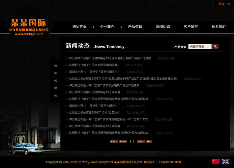The height and width of the screenshot is (168, 234).
Task: Open news 鞍钢股份“南下”天津 觊觎环渤海市场 second row
Action: [x=93, y=65]
